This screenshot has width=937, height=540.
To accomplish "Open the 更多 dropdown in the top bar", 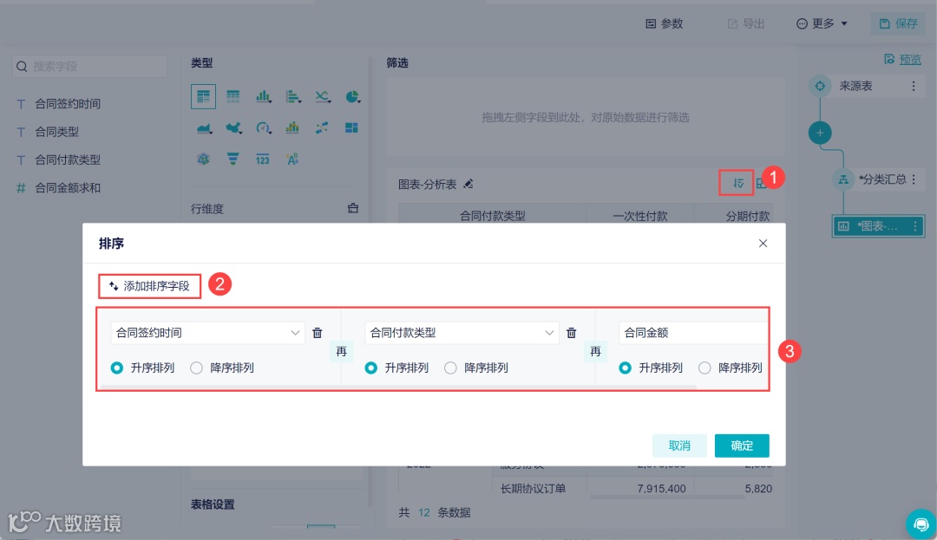I will point(821,23).
